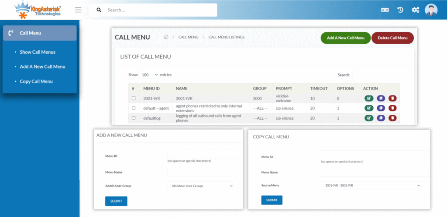Tick the default---agent row checkbox
447x217 pixels.
[134, 108]
